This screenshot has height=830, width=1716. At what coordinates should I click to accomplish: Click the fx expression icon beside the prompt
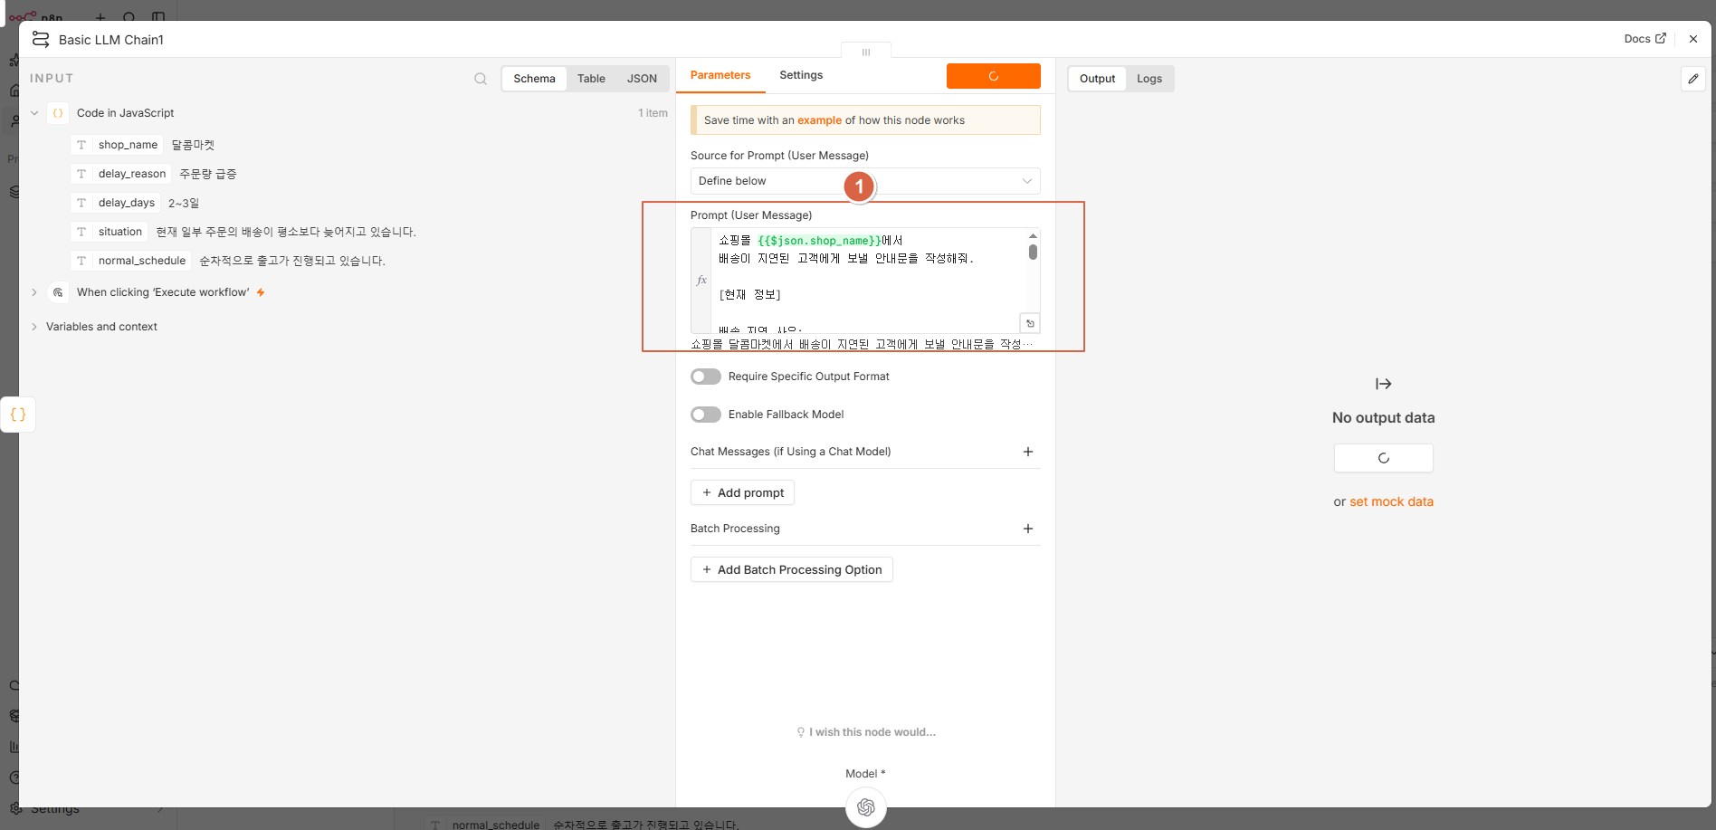point(701,281)
